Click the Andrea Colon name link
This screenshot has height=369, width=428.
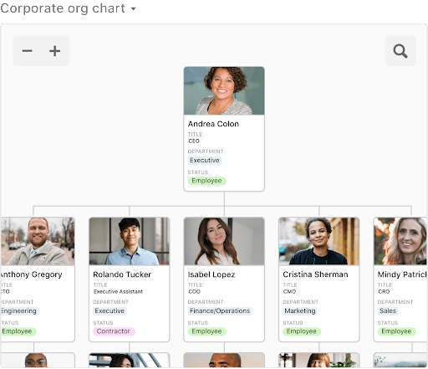213,124
